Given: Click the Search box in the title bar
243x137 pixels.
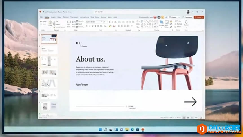Looking at the screenshot, I should click(x=122, y=12).
